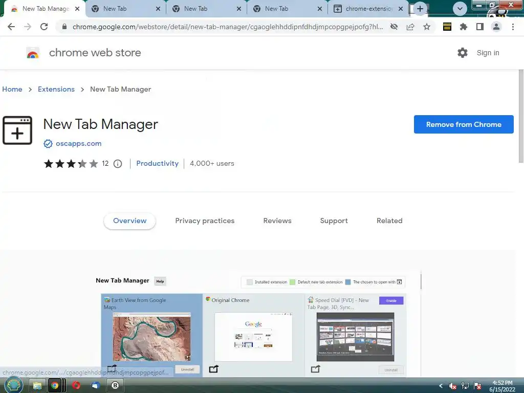This screenshot has width=524, height=393.
Task: Click the network tray icon
Action: pos(465,386)
